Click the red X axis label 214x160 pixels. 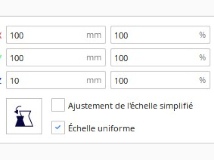[x=0, y=35]
